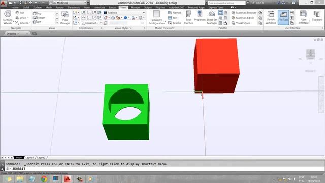This screenshot has width=325, height=183.
Task: Open the Steering Wheels tool
Action: click(8, 18)
